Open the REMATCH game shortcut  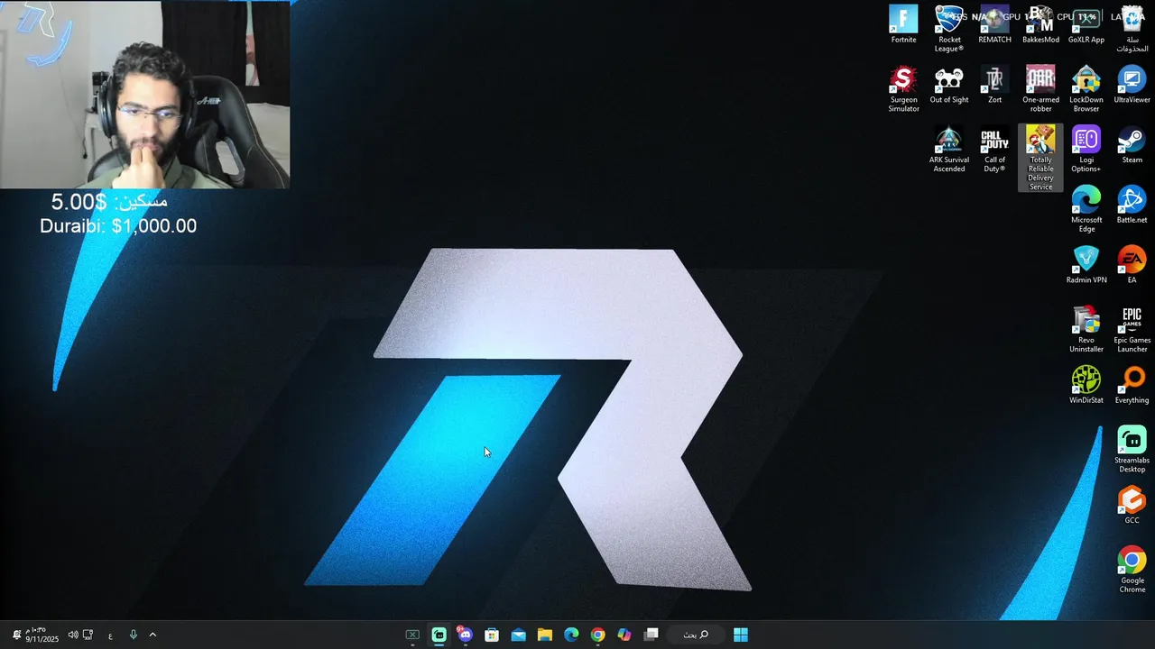(x=994, y=24)
